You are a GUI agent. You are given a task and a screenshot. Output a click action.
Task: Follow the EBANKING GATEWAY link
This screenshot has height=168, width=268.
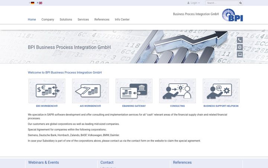point(134,106)
